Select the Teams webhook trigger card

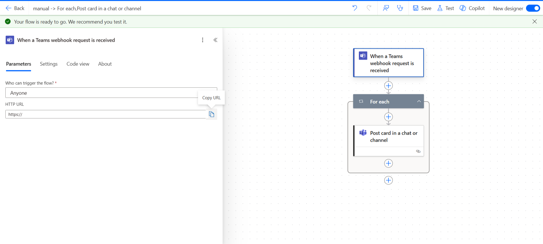click(x=389, y=63)
